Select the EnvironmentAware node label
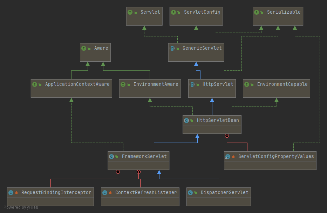 (156, 84)
